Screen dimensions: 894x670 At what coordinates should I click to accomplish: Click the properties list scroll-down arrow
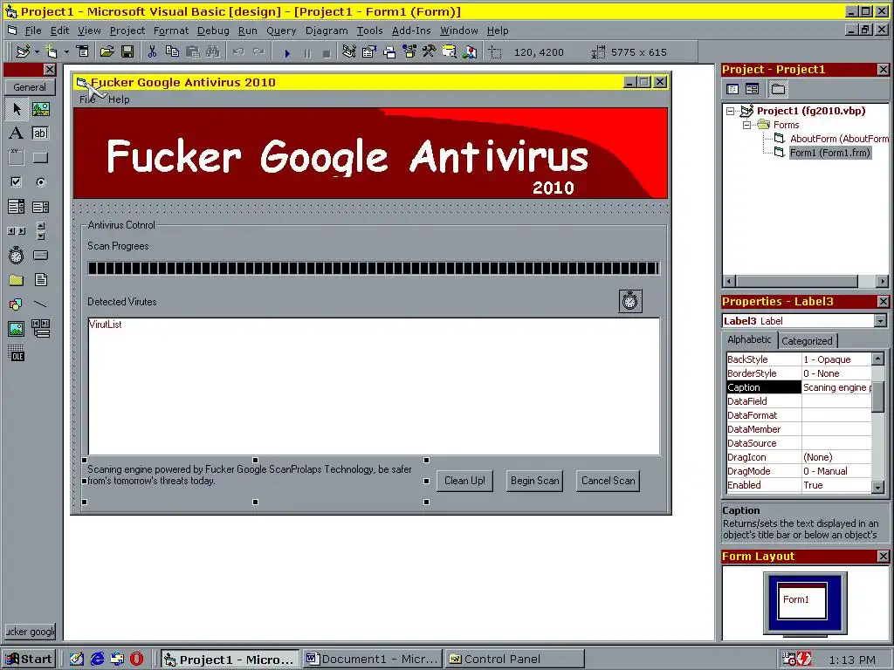pos(878,487)
